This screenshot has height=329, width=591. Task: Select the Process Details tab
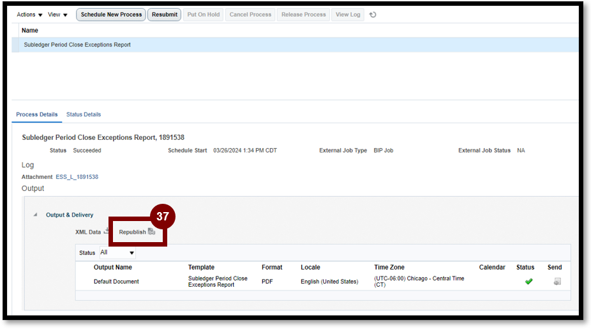(37, 114)
